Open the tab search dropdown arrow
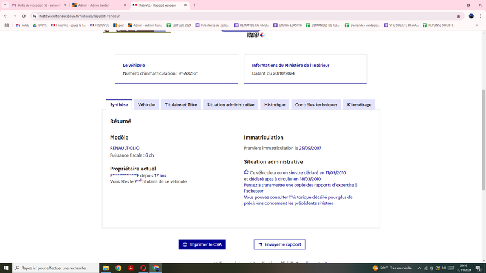 click(x=5, y=5)
